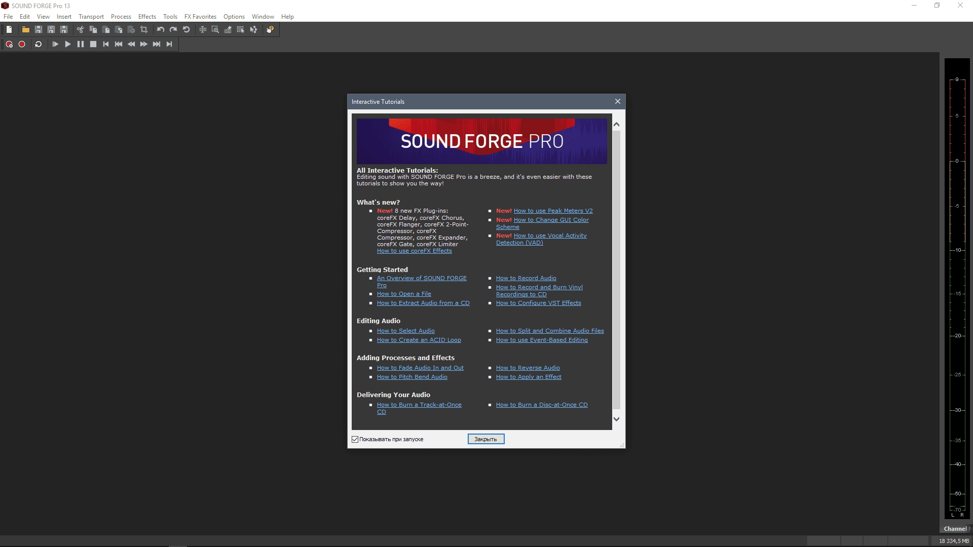
Task: Open 'How to Create an ACID Loop' link
Action: [419, 340]
